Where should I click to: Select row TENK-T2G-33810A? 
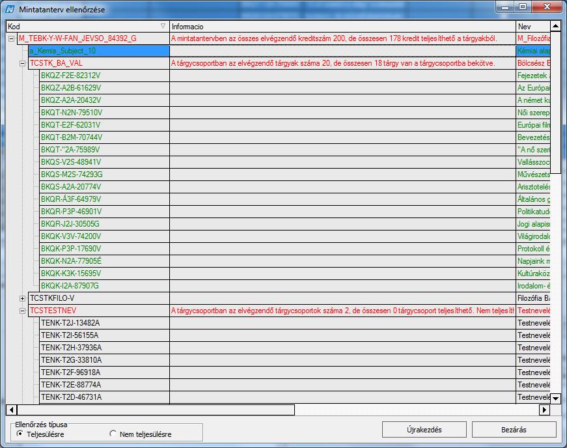pos(104,360)
